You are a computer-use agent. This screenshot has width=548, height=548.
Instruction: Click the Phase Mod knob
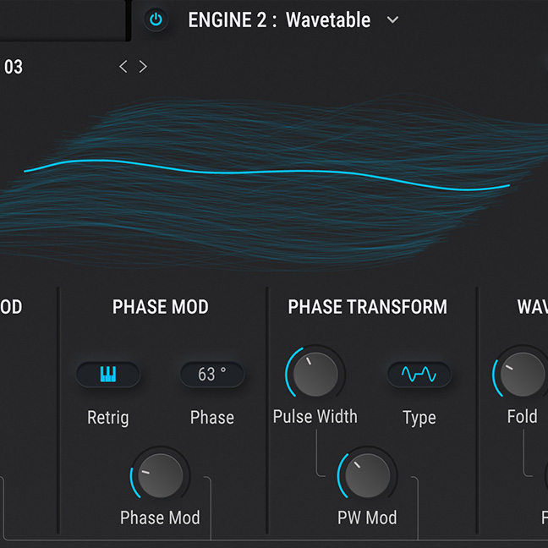click(160, 476)
